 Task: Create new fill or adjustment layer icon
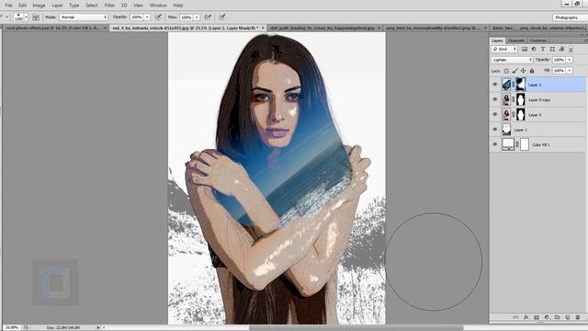547,317
